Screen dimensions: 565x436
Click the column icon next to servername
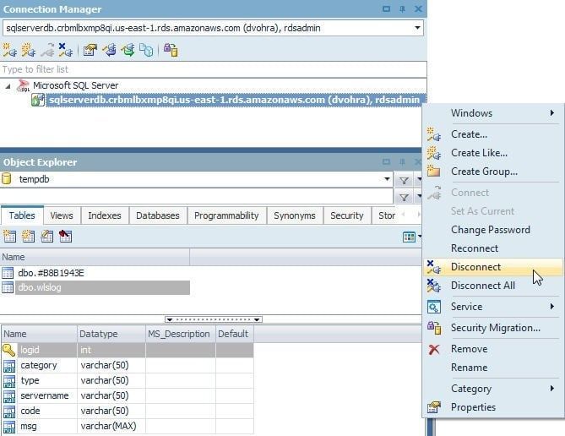pyautogui.click(x=9, y=396)
